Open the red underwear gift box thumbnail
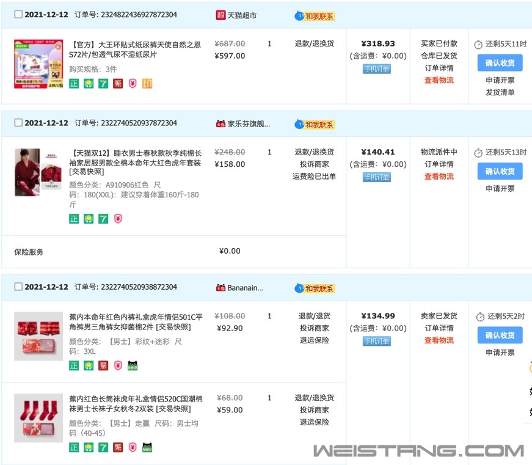The width and height of the screenshot is (532, 465). click(x=38, y=336)
